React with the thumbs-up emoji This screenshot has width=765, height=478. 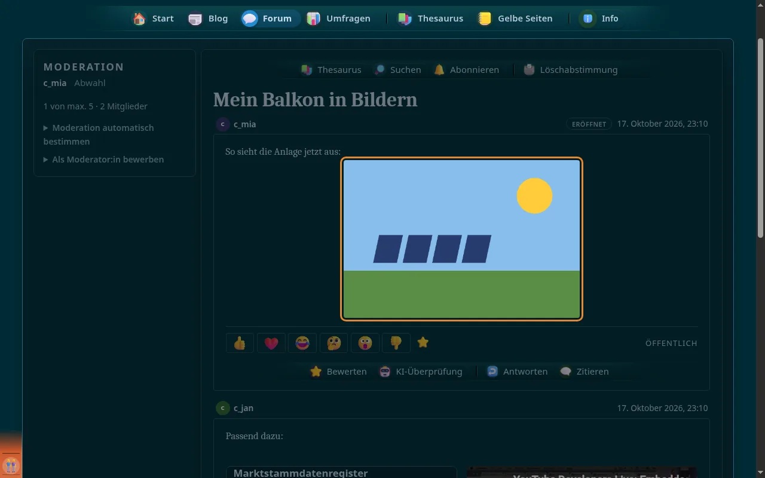tap(240, 343)
